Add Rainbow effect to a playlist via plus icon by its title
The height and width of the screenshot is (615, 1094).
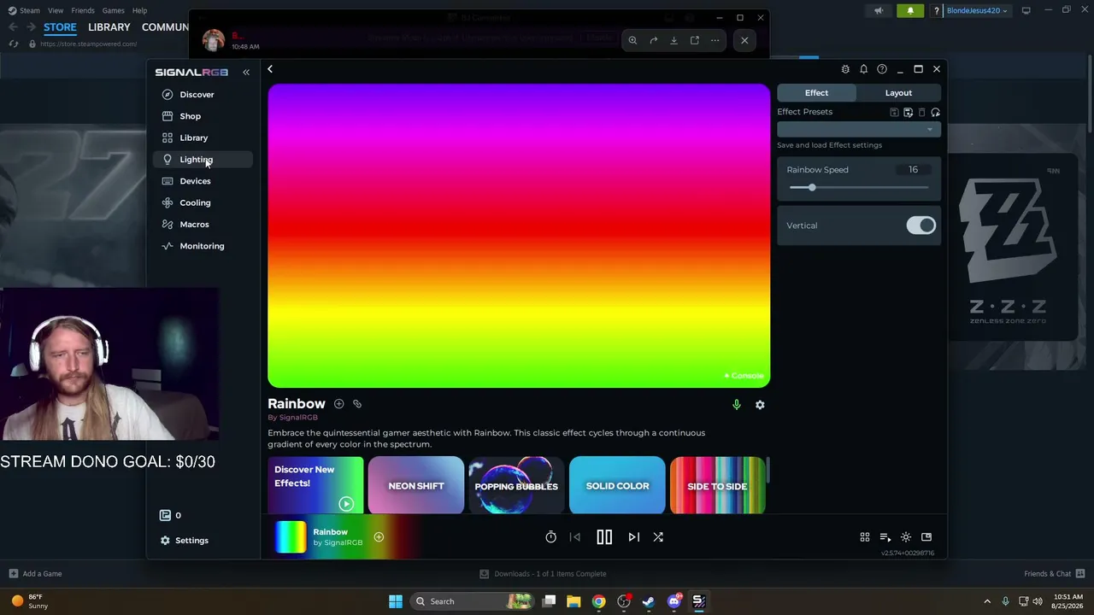click(339, 404)
